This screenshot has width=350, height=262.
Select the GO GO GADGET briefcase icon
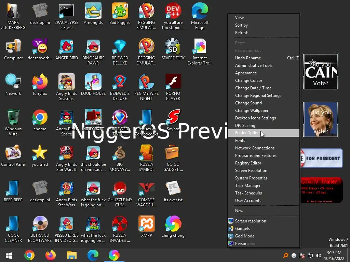click(173, 158)
